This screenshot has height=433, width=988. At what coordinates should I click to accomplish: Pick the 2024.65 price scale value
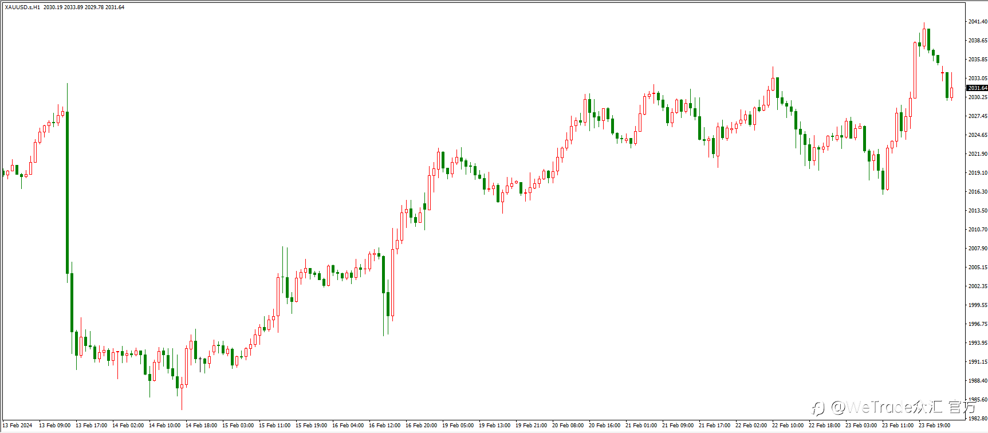pos(978,135)
